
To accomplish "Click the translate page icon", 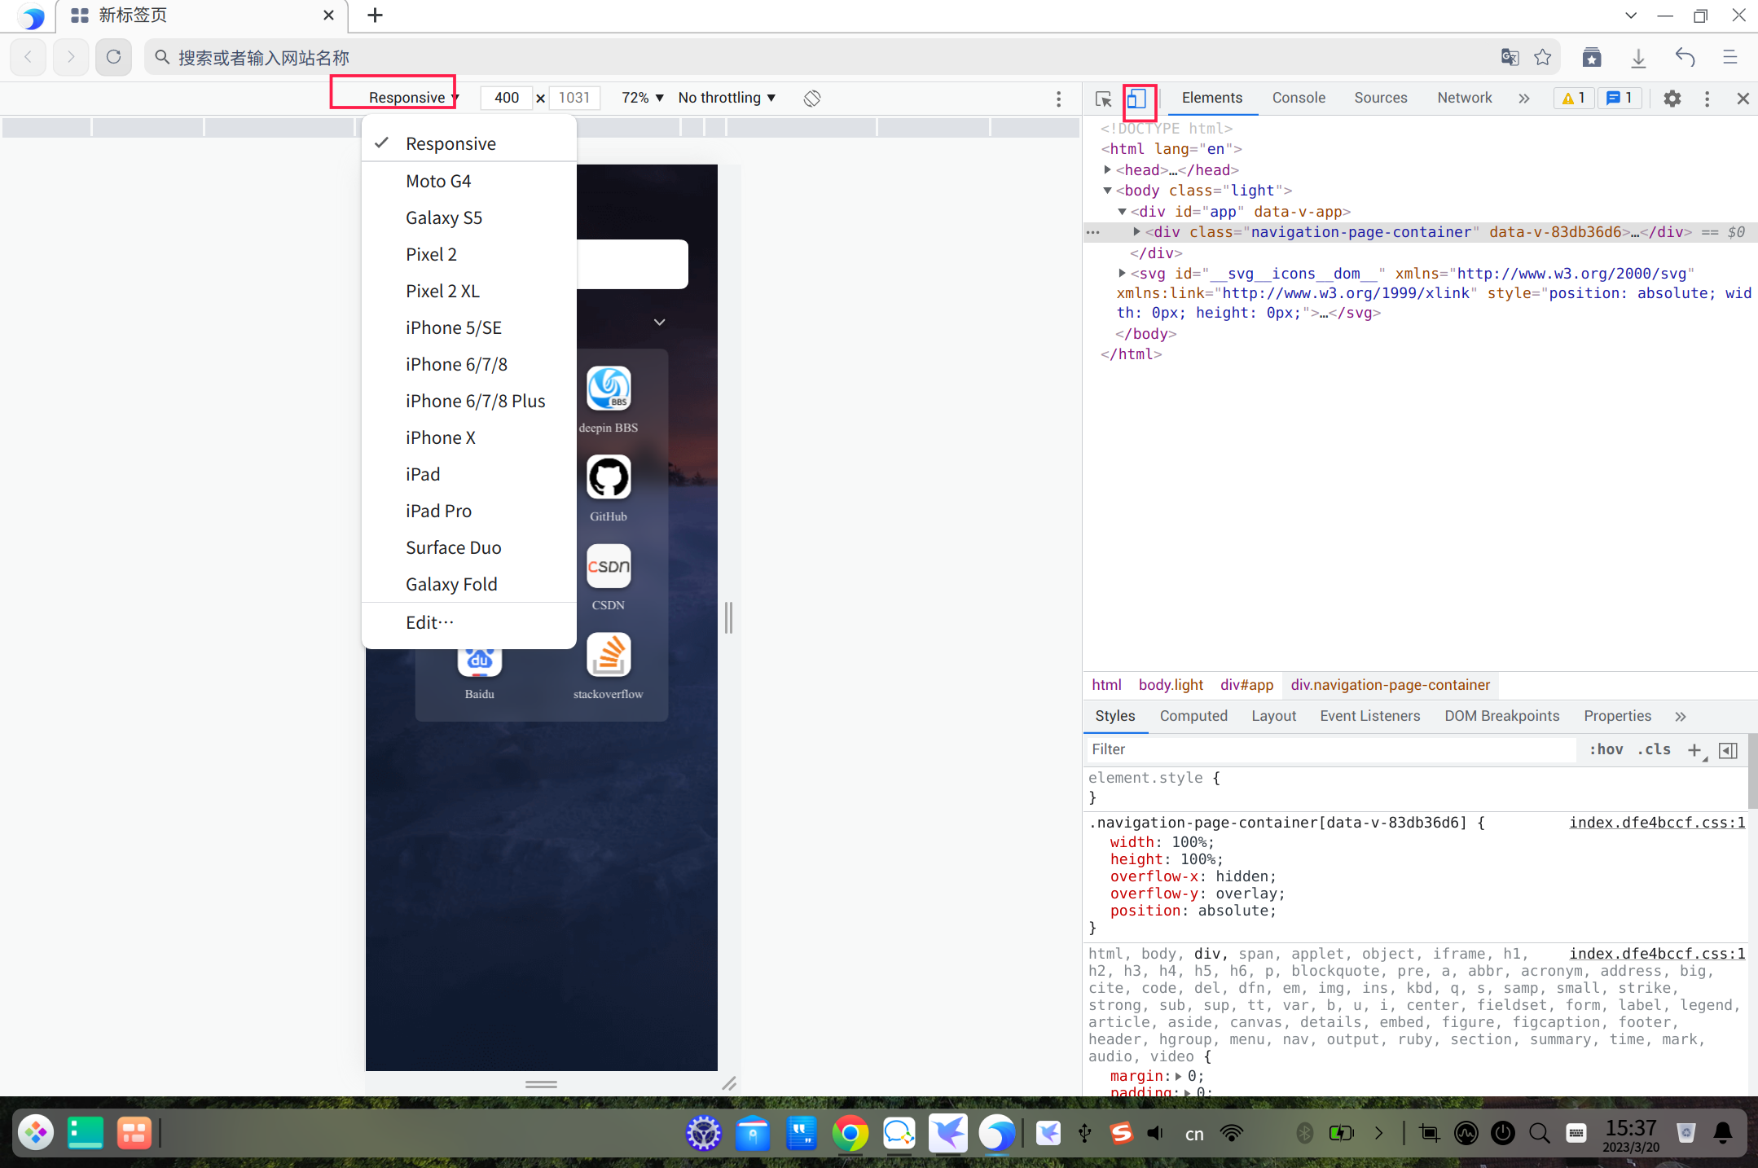I will click(1510, 57).
